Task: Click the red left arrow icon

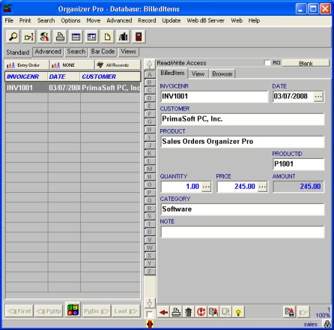Action: (x=163, y=312)
